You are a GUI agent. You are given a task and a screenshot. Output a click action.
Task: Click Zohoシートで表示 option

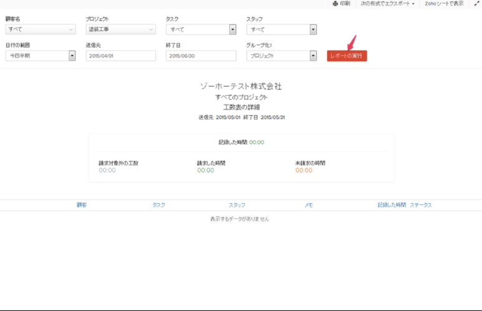coord(443,4)
